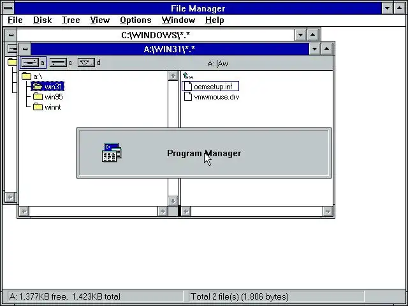Select vmwmouse.drv file

pyautogui.click(x=212, y=97)
